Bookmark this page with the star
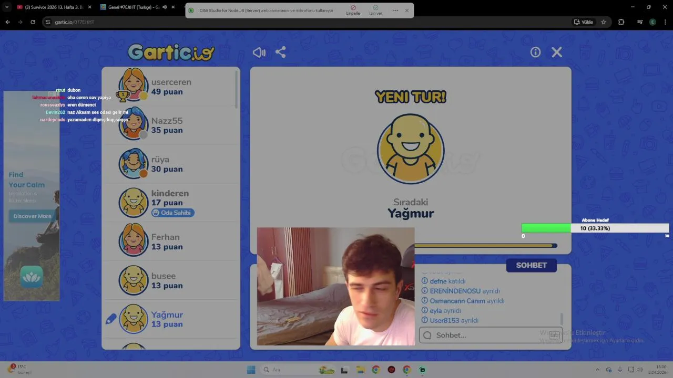Viewport: 673px width, 378px height. 604,22
